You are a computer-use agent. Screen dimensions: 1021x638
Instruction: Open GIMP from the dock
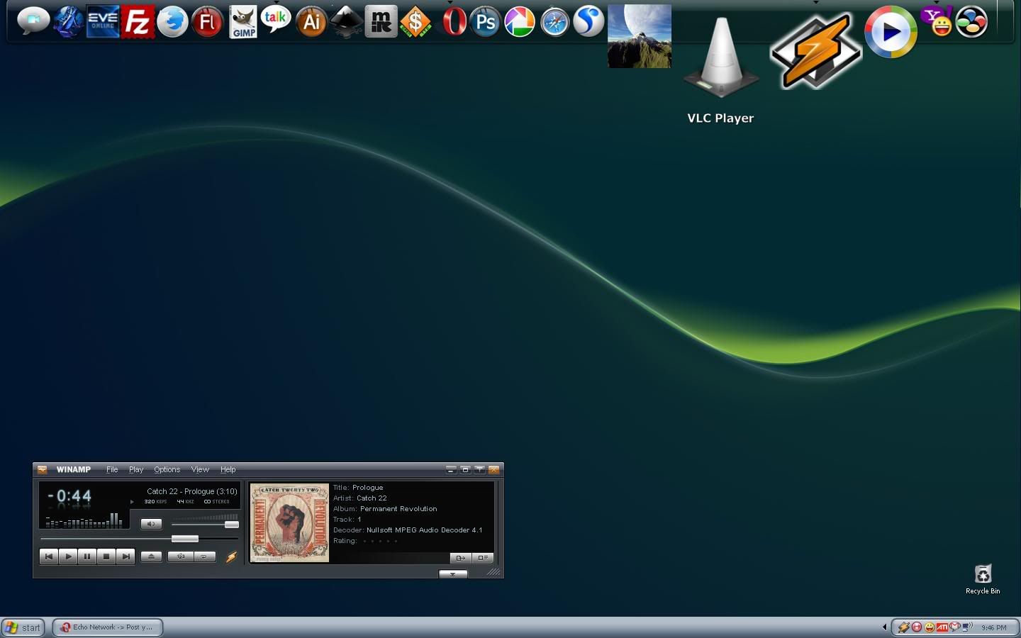tap(242, 22)
